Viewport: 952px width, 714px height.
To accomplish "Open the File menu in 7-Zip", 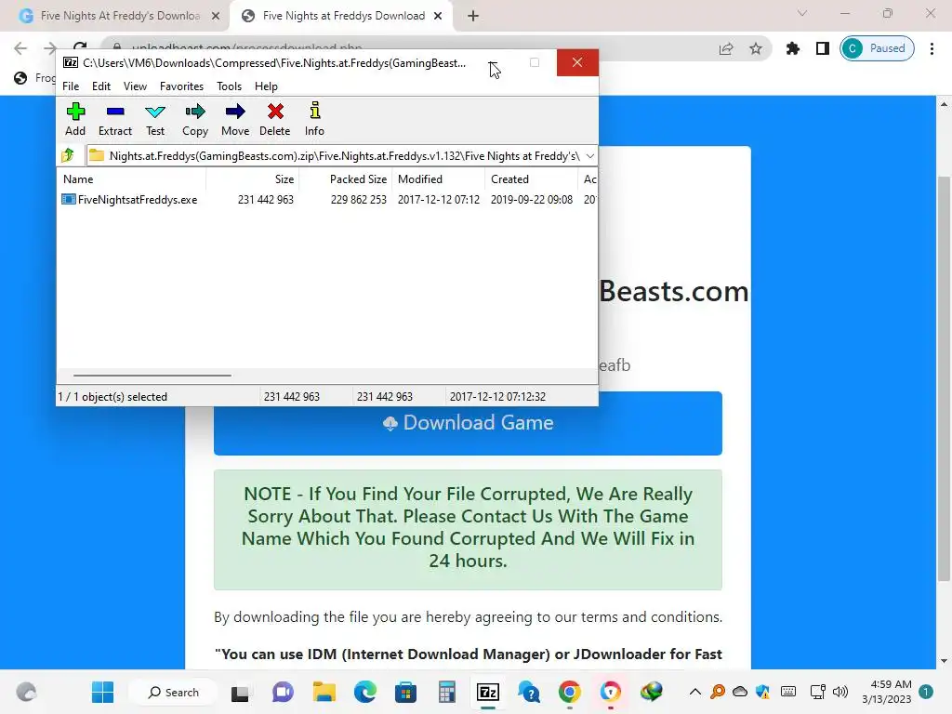I will point(71,86).
